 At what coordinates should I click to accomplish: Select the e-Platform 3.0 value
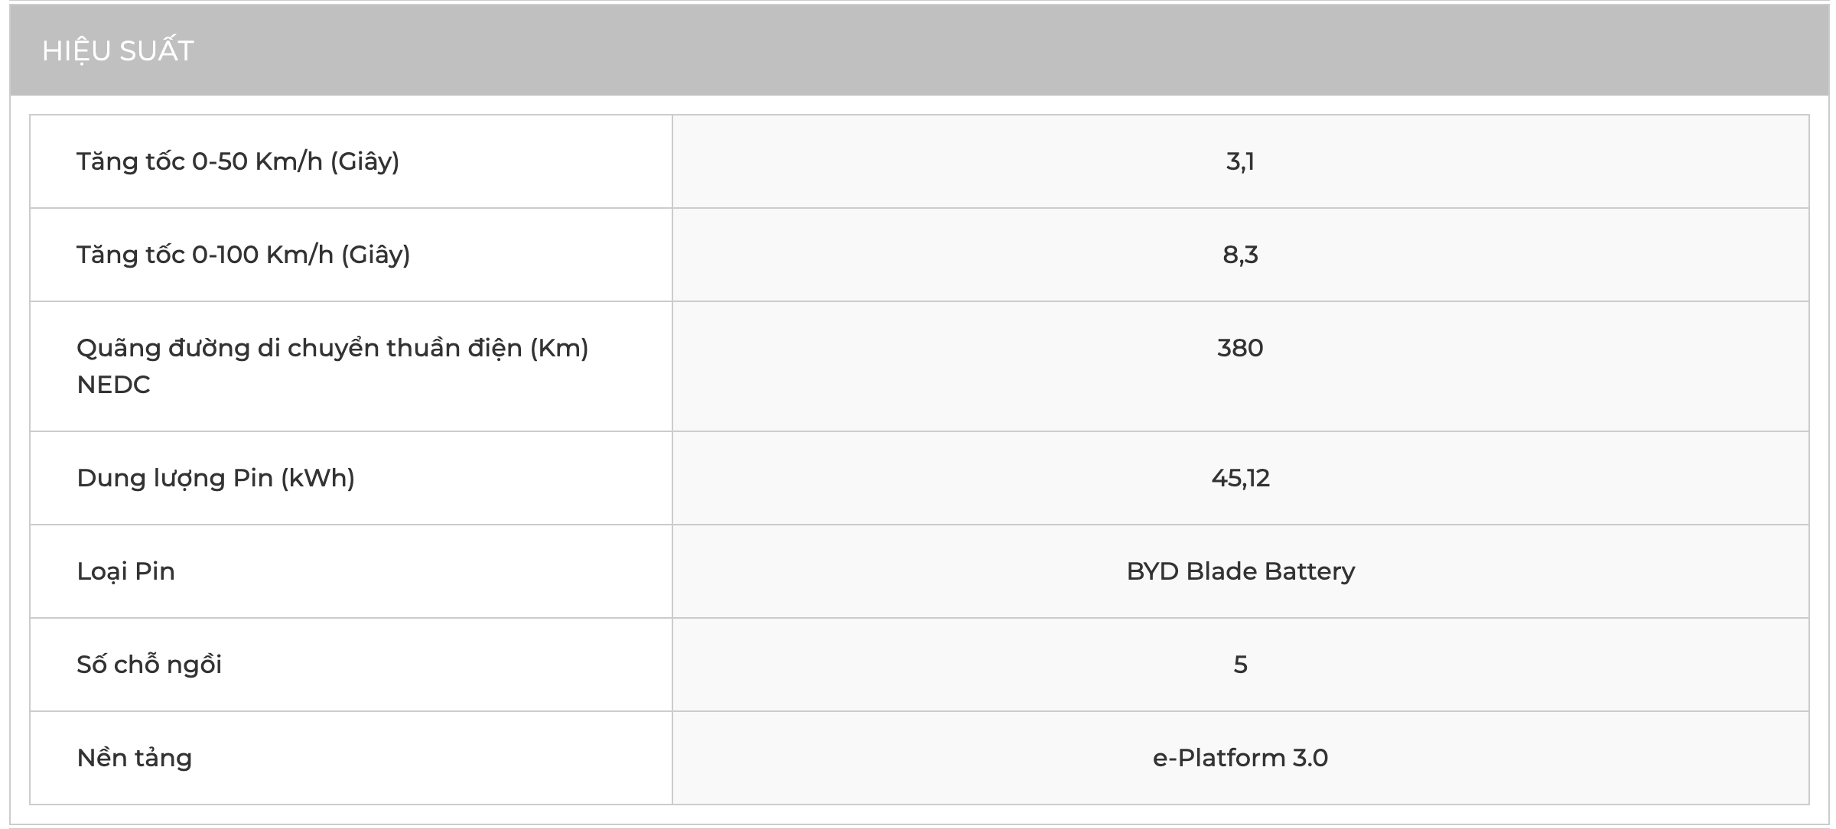click(x=1240, y=758)
